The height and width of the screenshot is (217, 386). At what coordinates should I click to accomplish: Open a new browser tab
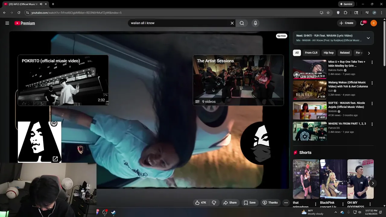pyautogui.click(x=53, y=4)
